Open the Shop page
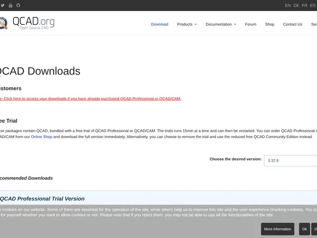This screenshot has height=238, width=317. coord(269,24)
